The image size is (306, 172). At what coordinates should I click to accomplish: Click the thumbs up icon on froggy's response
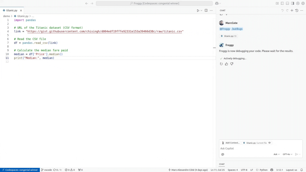coord(227,64)
